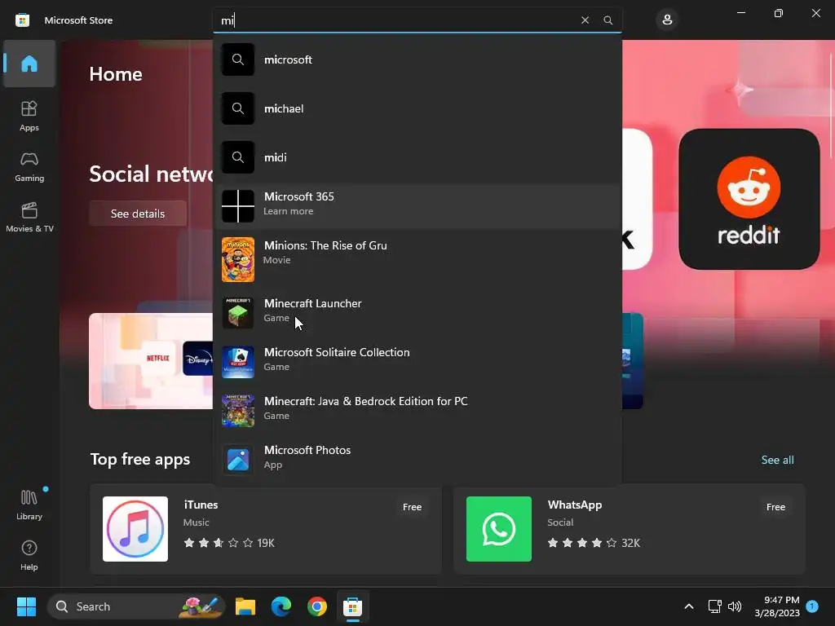Open volume control in system tray
Image resolution: width=835 pixels, height=626 pixels.
click(735, 606)
